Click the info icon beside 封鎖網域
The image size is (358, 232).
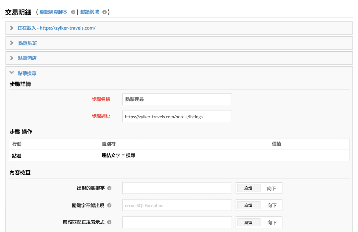point(104,12)
